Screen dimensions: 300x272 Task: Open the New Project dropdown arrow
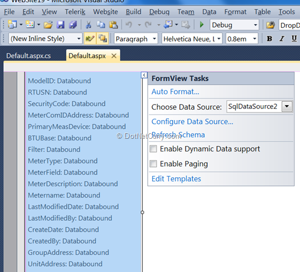pos(21,25)
